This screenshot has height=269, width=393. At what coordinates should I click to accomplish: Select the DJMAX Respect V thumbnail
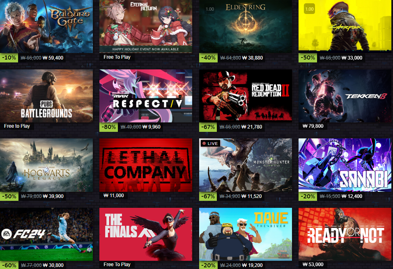click(146, 96)
